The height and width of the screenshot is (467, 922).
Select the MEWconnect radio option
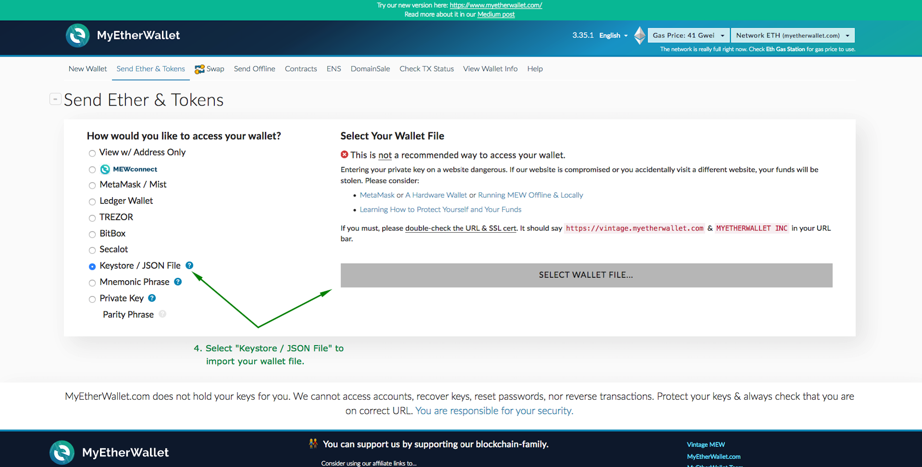click(x=92, y=169)
